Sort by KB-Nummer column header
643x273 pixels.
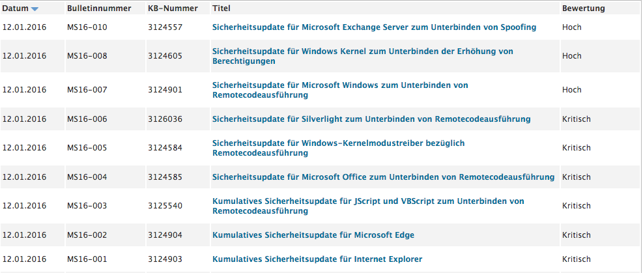click(x=173, y=8)
